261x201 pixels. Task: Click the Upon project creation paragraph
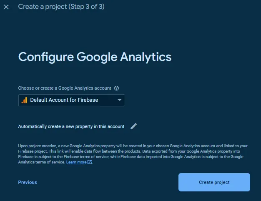click(133, 154)
